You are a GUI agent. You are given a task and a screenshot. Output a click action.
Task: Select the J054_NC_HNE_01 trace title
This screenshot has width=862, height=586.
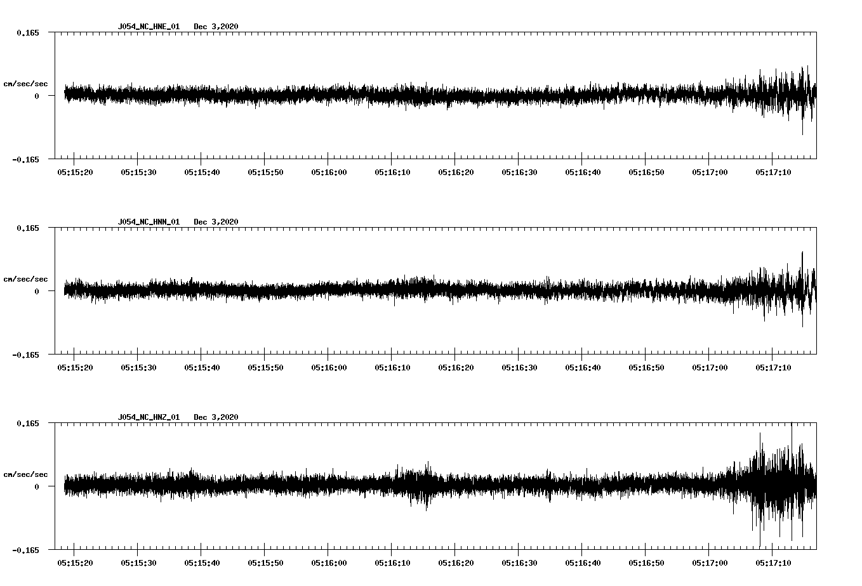coord(149,27)
